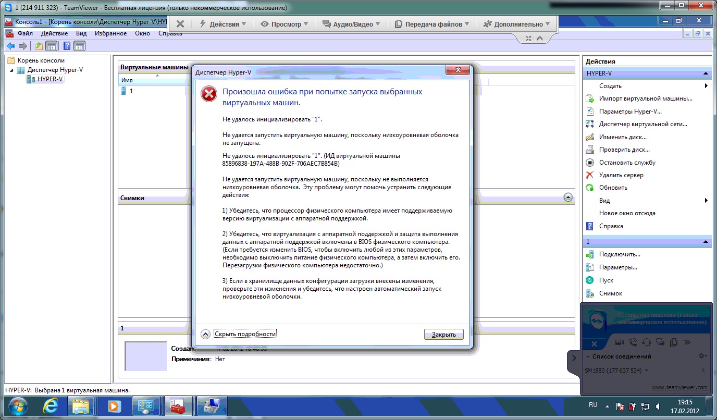Close the Диспетчер Hyper-V error dialog

(x=458, y=70)
